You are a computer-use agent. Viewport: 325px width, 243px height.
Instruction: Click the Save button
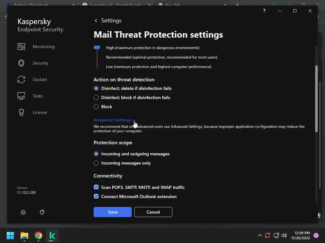113,212
